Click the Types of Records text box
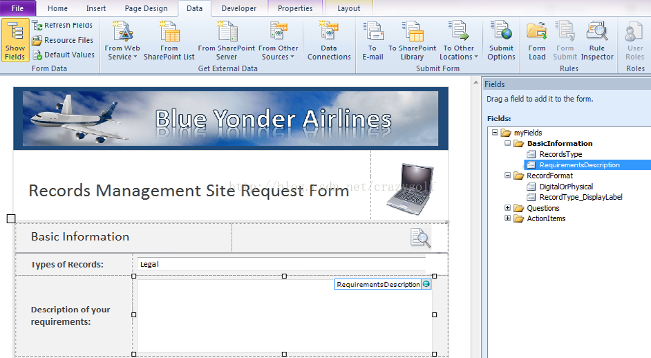Image resolution: width=651 pixels, height=358 pixels. click(x=281, y=264)
